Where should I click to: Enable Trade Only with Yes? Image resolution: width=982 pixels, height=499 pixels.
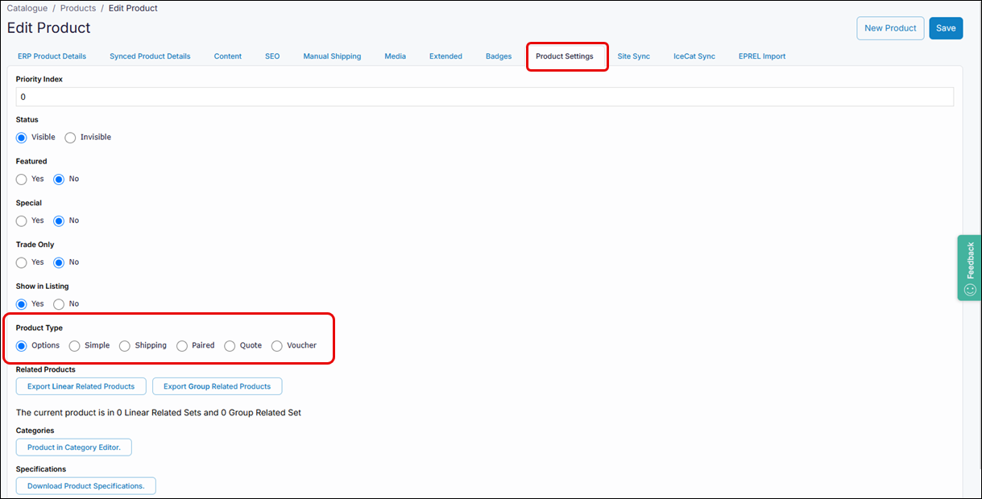[x=22, y=262]
